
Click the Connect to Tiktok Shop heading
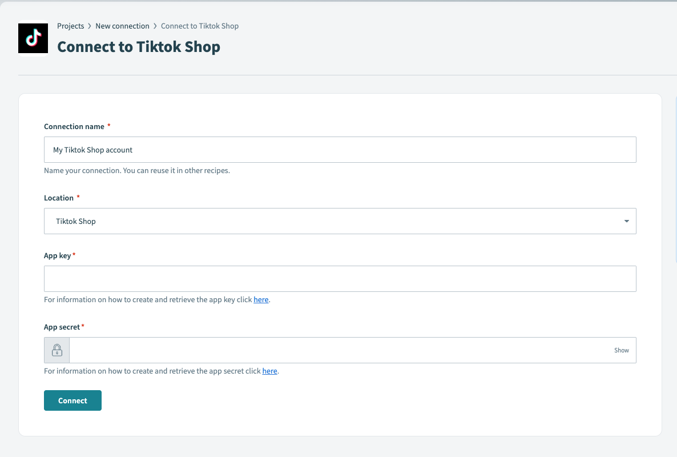138,46
